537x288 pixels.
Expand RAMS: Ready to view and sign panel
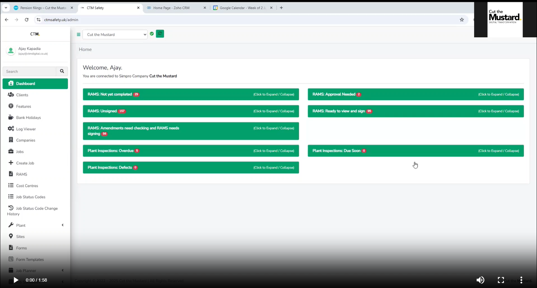(x=416, y=111)
